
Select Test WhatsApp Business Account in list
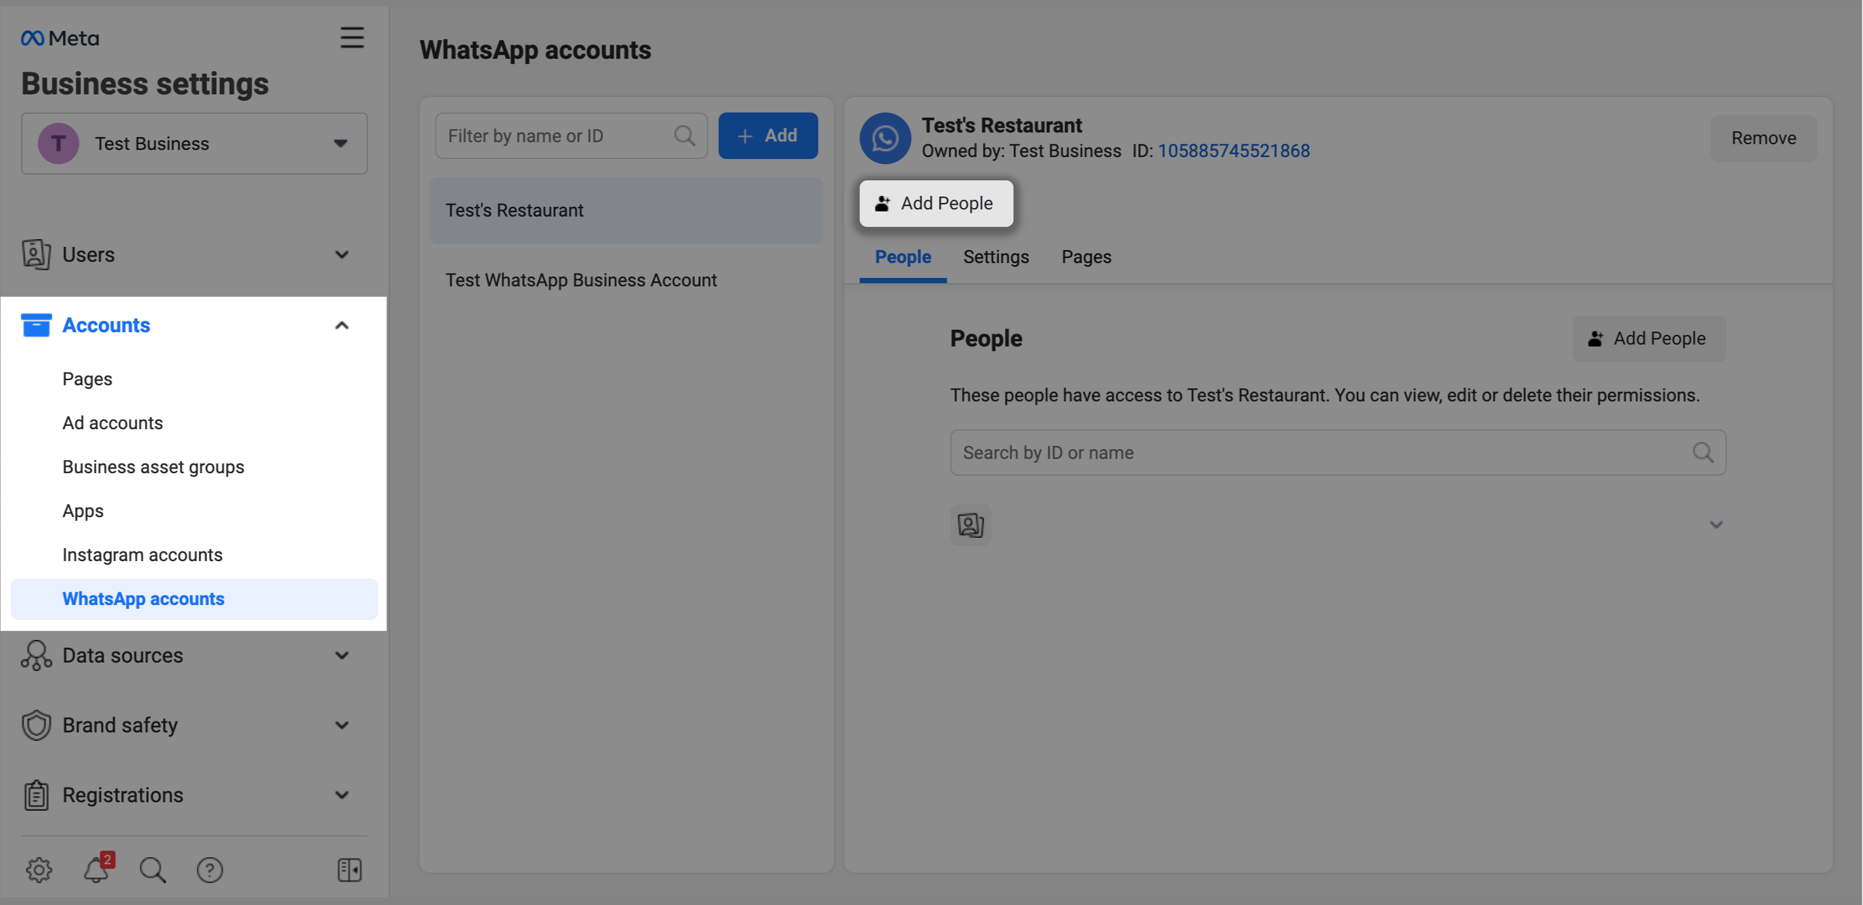pyautogui.click(x=580, y=281)
